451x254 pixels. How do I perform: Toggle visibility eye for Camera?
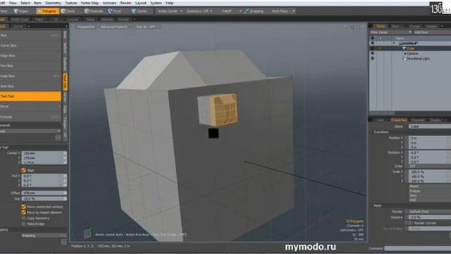373,54
